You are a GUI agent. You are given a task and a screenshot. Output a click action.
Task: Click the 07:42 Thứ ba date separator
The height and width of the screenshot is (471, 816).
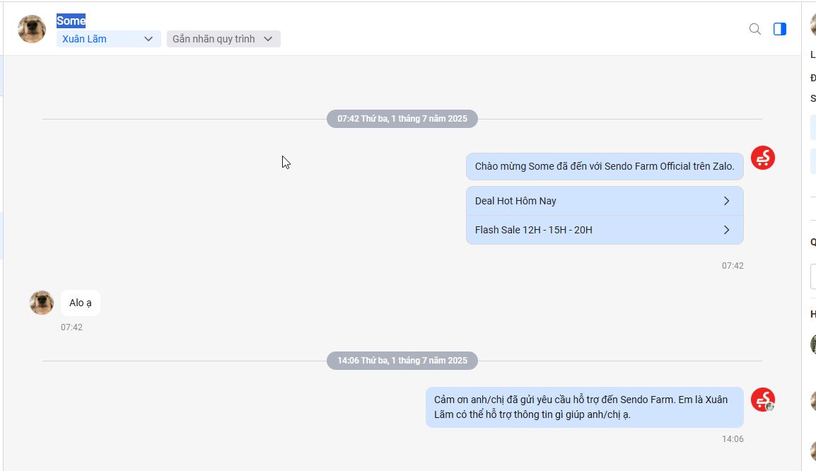click(402, 119)
